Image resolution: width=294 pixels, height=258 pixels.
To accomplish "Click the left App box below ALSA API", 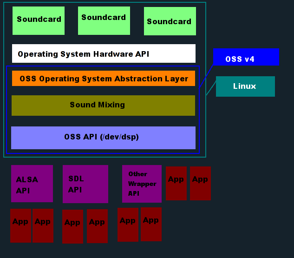I will [x=20, y=225].
